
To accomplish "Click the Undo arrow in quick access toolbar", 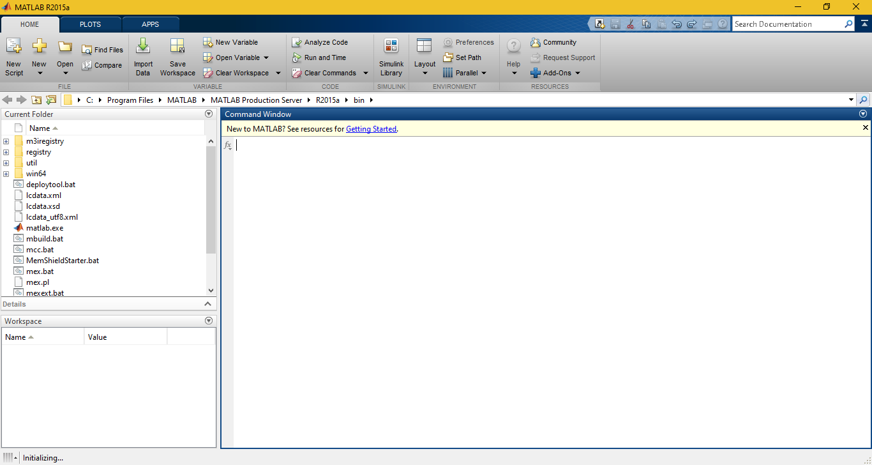I will point(677,24).
